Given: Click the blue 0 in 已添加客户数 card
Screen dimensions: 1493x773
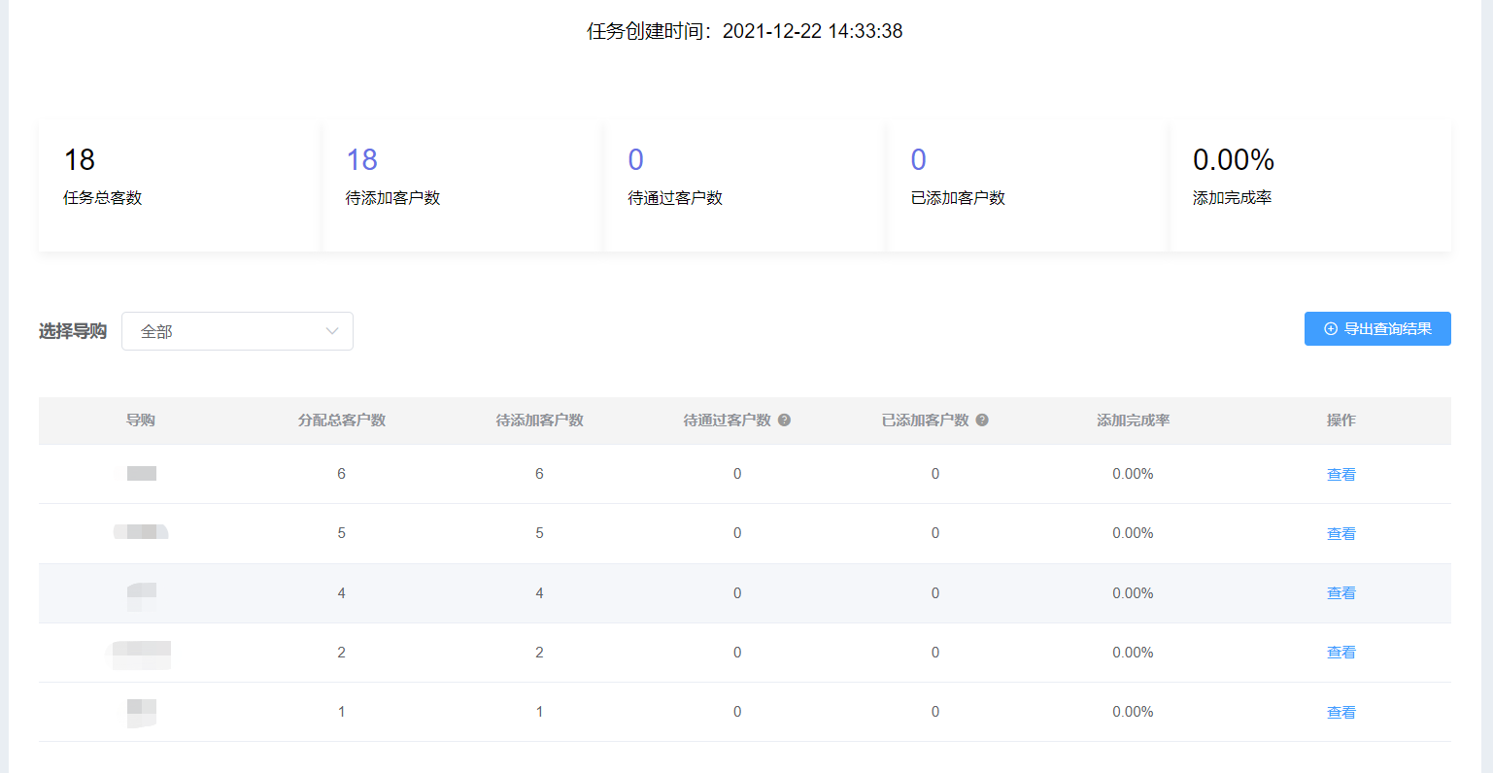Looking at the screenshot, I should pyautogui.click(x=918, y=160).
